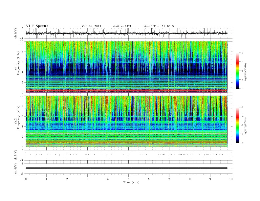The image size is (260, 201).
Task: Click the 'Time (min)' axis label
Action: (x=131, y=182)
